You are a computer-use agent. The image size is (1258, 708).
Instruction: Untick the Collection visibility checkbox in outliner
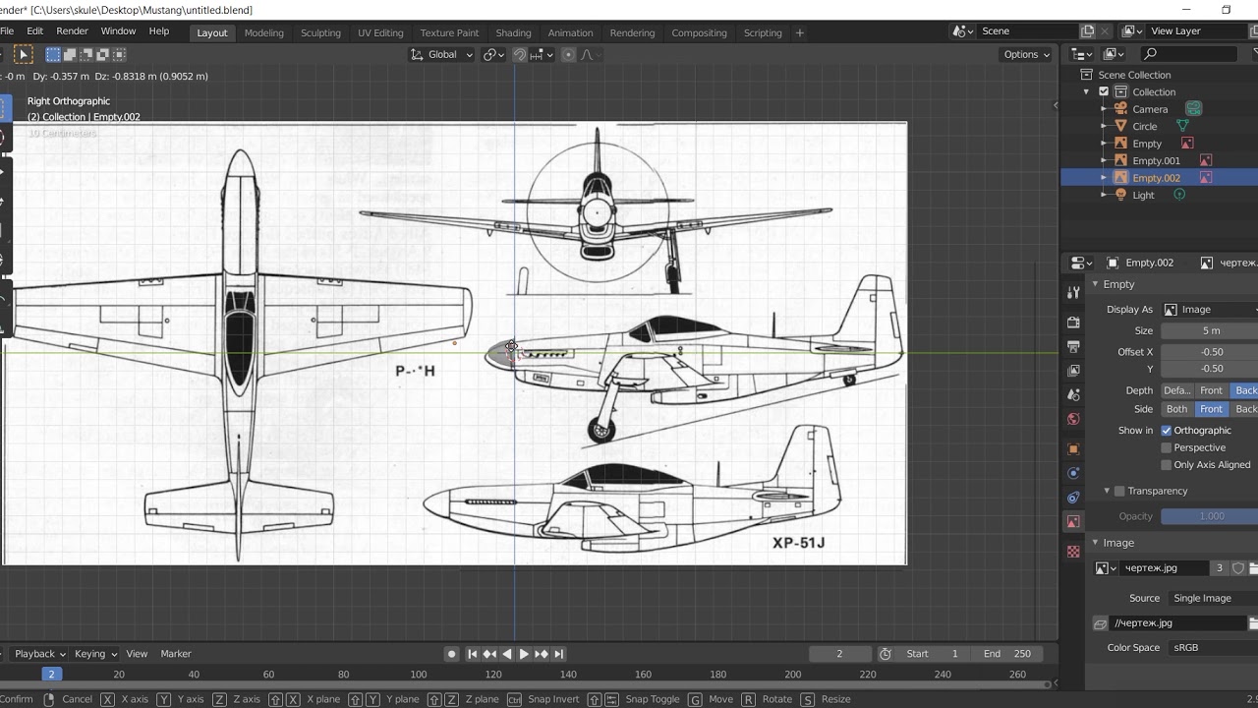pos(1104,91)
